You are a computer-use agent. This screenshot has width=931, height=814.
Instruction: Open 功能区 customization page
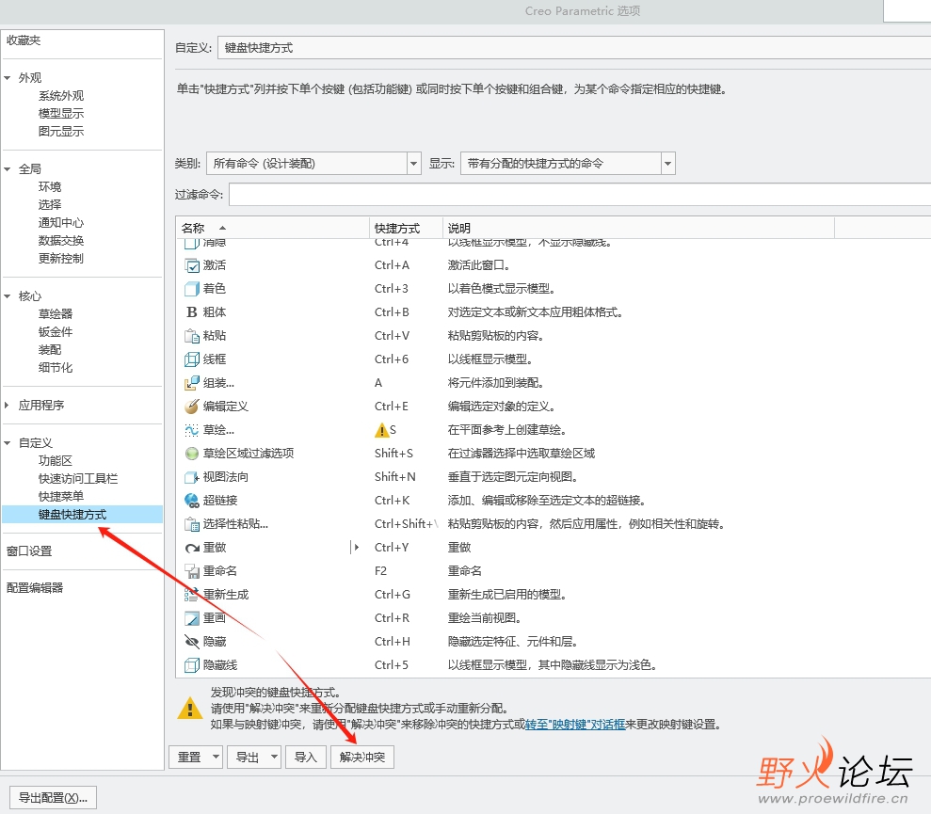coord(56,461)
